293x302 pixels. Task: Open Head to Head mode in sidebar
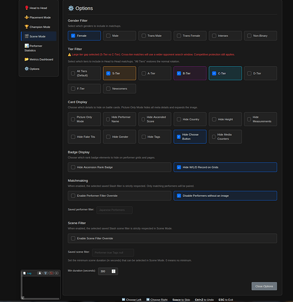[x=39, y=8]
